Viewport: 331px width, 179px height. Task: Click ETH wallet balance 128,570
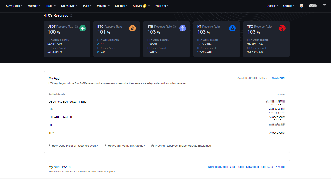point(152,44)
